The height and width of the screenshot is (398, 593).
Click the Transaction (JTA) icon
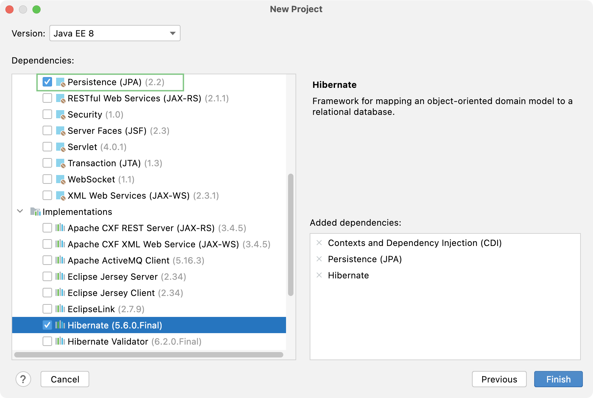[61, 163]
